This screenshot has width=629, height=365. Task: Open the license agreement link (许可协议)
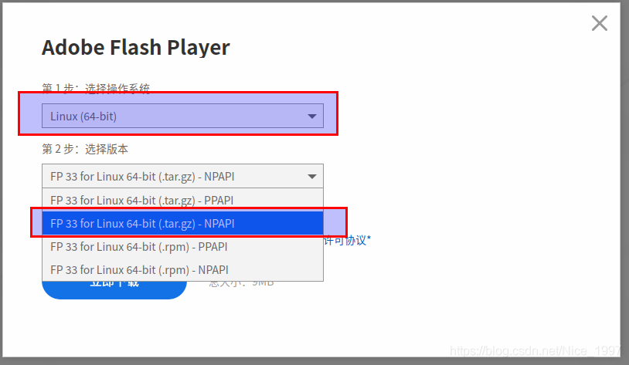(x=348, y=241)
